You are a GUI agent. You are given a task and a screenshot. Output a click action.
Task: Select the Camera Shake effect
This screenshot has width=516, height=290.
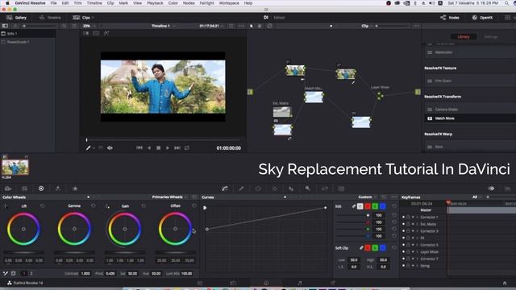470,110
